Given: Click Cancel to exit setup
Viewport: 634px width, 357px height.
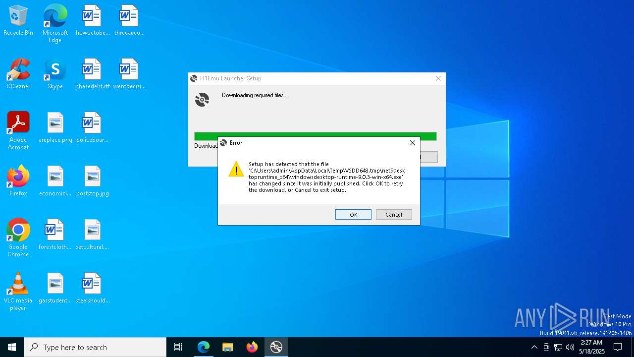Looking at the screenshot, I should [x=394, y=214].
